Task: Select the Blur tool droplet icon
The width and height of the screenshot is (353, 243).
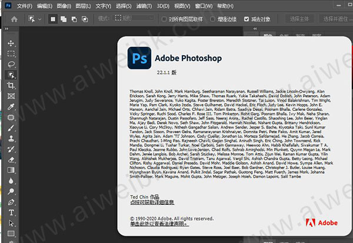Action: click(x=11, y=181)
